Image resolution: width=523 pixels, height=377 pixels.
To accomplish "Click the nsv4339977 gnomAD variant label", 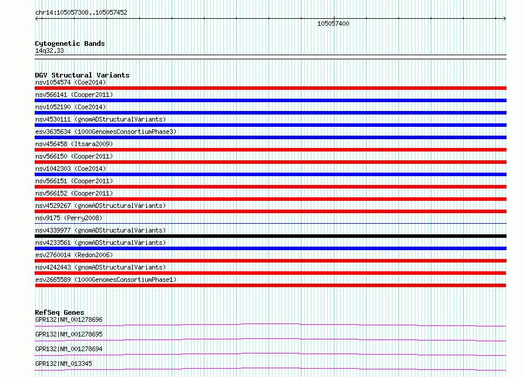I will pyautogui.click(x=100, y=230).
